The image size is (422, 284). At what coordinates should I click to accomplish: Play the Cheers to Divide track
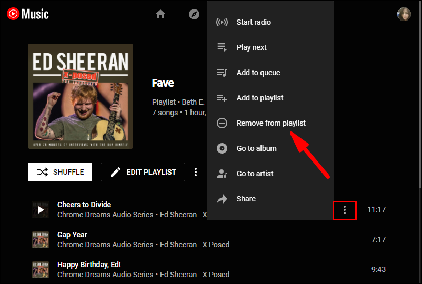point(41,210)
